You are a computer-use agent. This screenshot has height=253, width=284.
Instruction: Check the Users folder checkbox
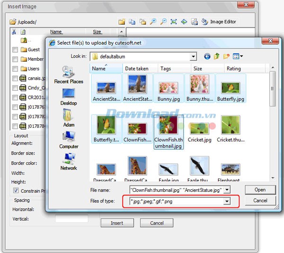[x=15, y=69]
